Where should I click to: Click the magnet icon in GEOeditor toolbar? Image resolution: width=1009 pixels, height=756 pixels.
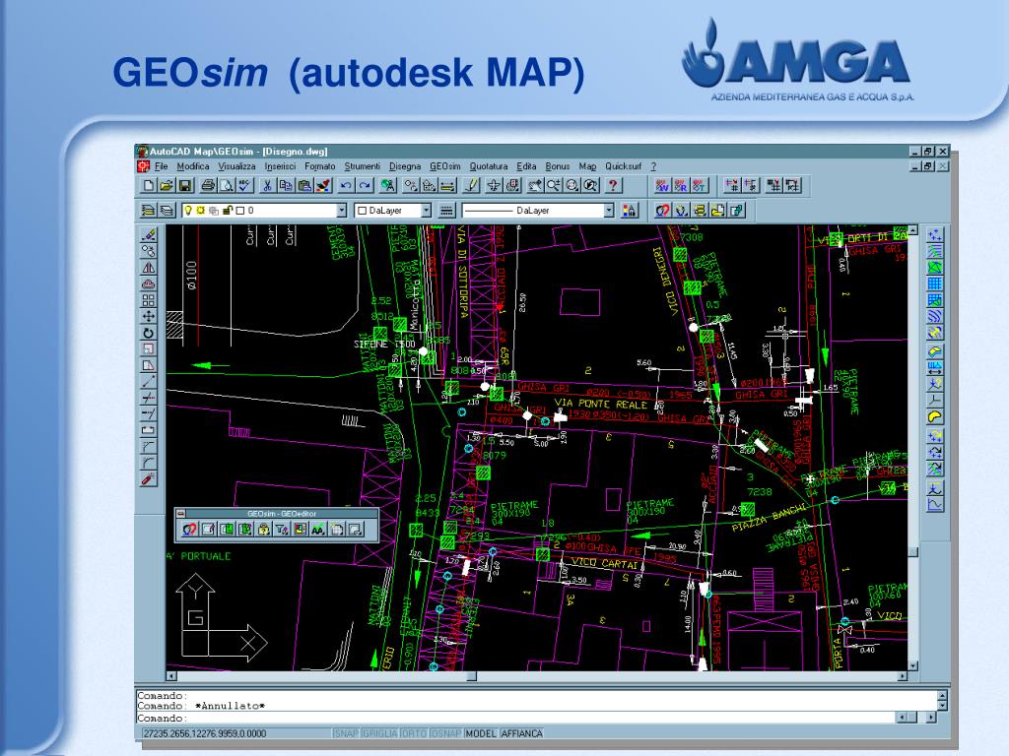tap(189, 529)
